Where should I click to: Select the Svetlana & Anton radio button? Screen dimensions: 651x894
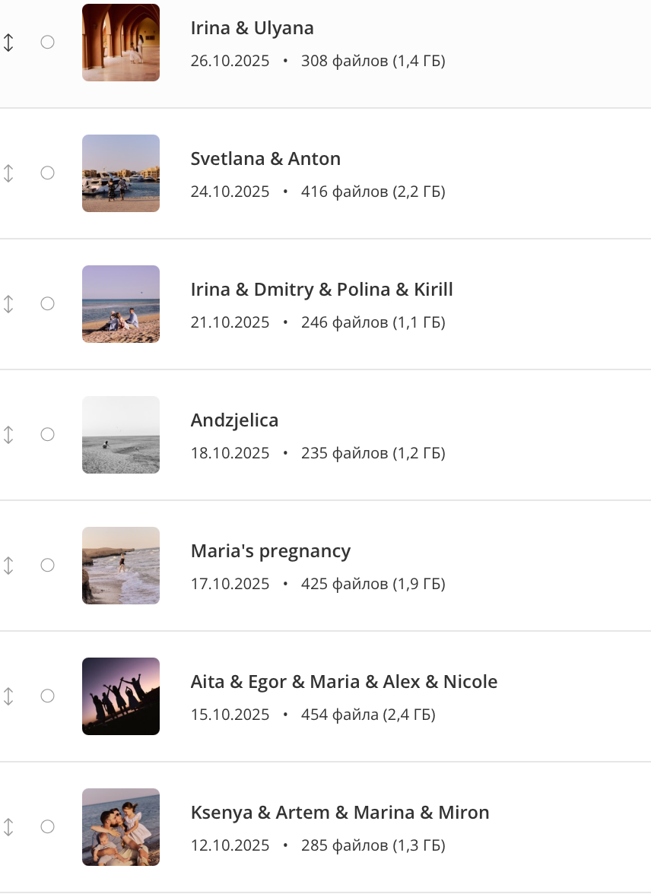(47, 173)
